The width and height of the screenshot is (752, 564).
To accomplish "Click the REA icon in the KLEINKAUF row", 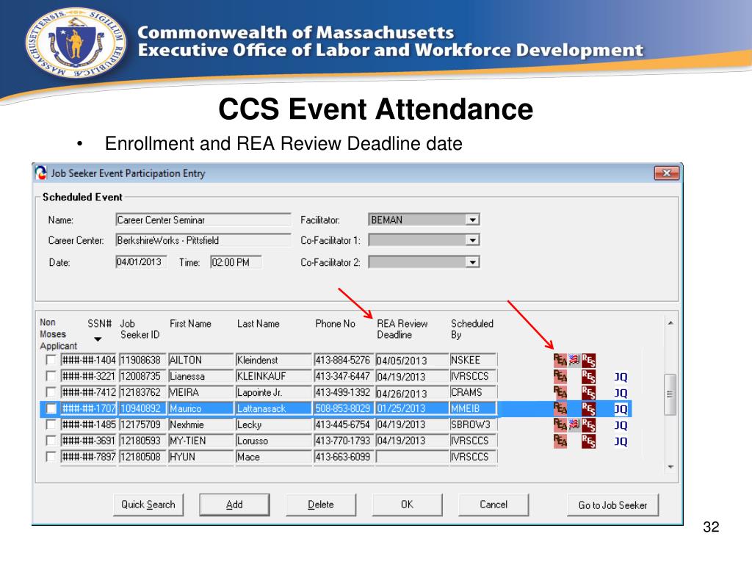I will (560, 376).
